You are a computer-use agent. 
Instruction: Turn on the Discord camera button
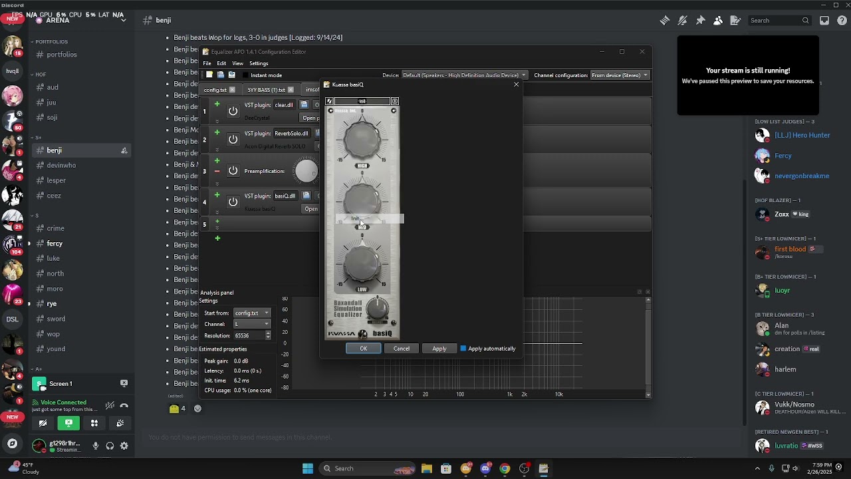coord(43,423)
